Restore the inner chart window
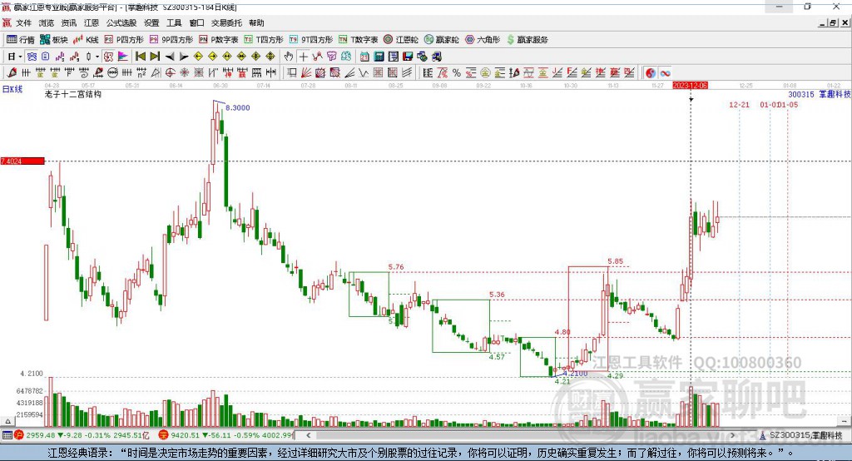This screenshot has height=461, width=852. (833, 22)
